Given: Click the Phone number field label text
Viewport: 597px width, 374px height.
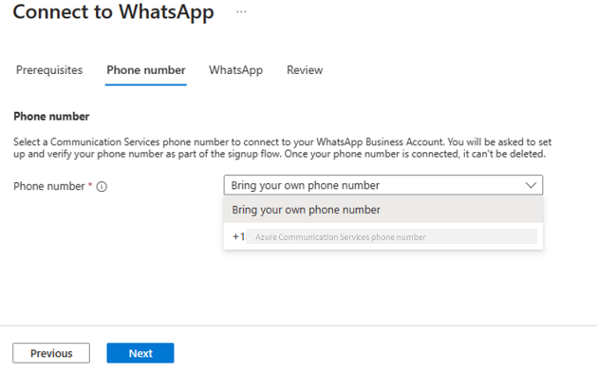Looking at the screenshot, I should click(49, 186).
